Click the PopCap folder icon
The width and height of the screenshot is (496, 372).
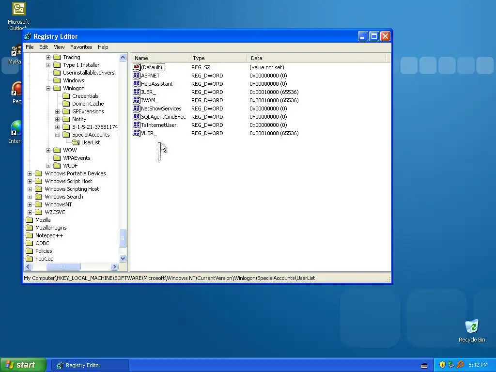[x=30, y=259]
